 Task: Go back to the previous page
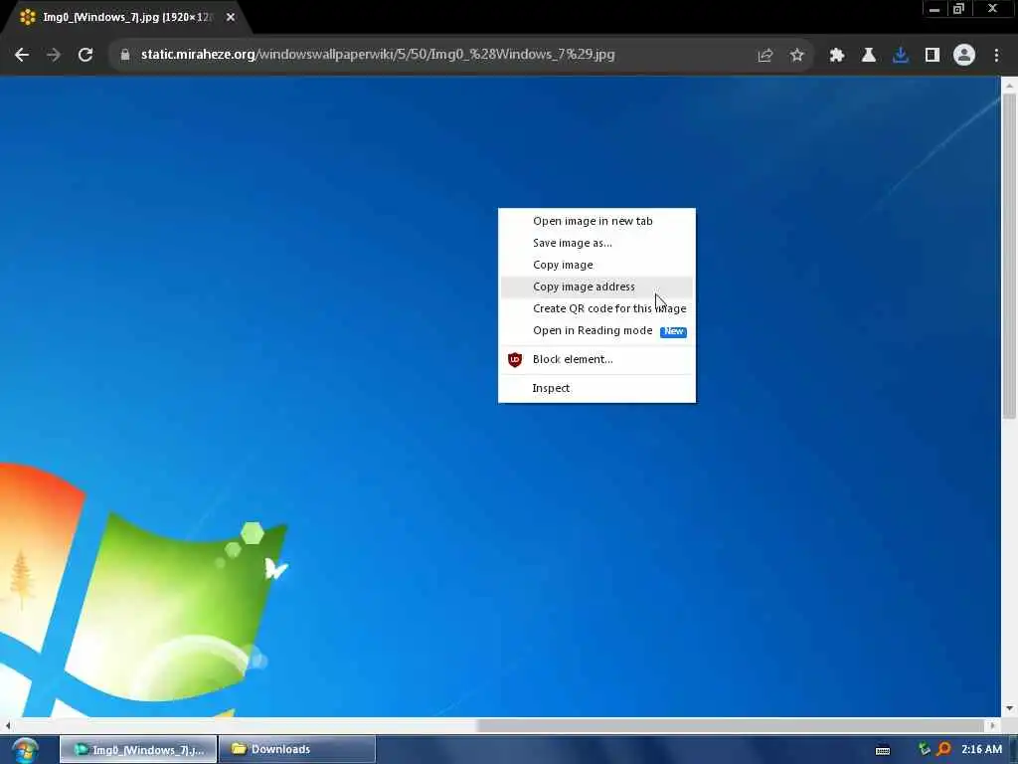22,56
